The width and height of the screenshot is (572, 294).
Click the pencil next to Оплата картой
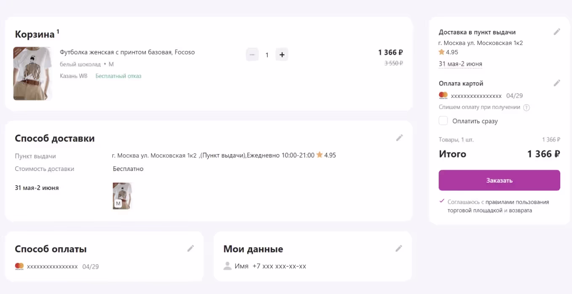click(x=557, y=83)
